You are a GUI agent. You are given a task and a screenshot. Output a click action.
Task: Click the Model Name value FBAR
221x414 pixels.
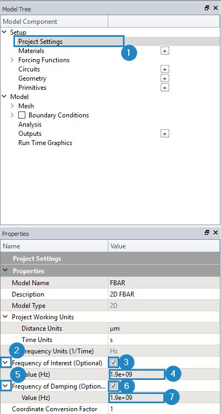[118, 283]
